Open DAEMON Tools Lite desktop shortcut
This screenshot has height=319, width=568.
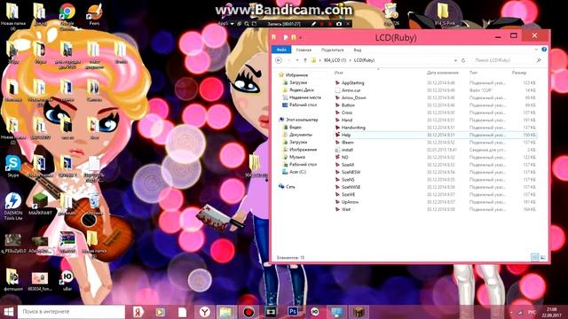pyautogui.click(x=13, y=206)
